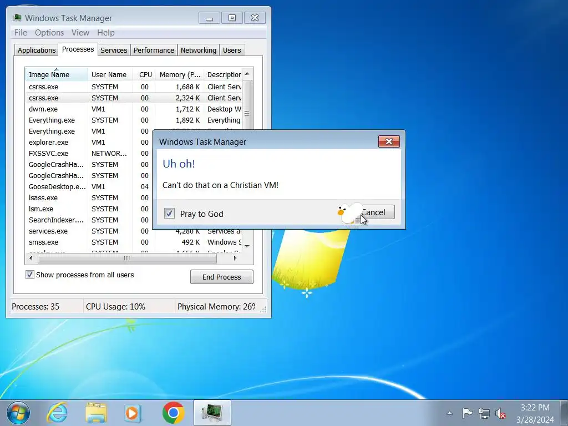Switch to the Applications tab
Screen dimensions: 568x426
[x=37, y=50]
